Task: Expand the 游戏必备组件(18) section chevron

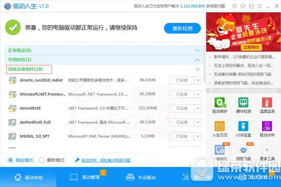Action: (197, 69)
